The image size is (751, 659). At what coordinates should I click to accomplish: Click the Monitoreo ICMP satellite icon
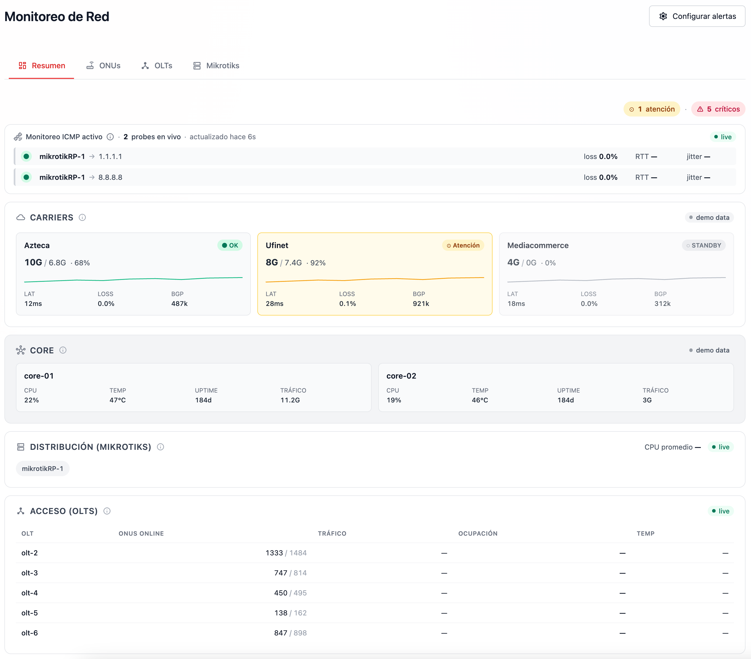(x=18, y=137)
